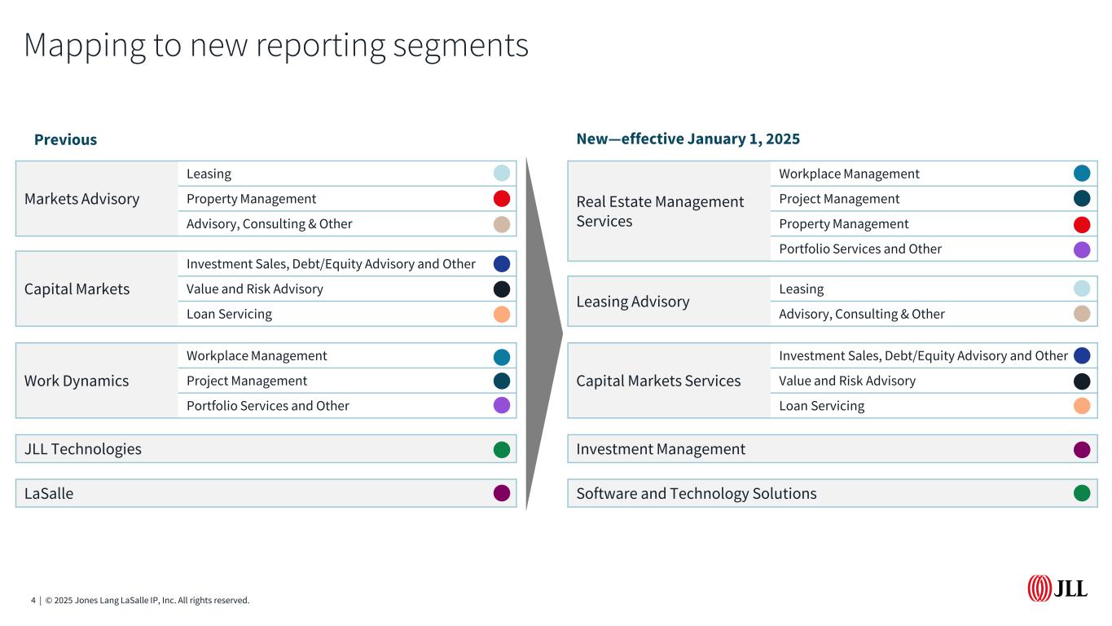Click the slide title "Mapping to new reporting segments"
Image resolution: width=1112 pixels, height=626 pixels.
[x=276, y=45]
